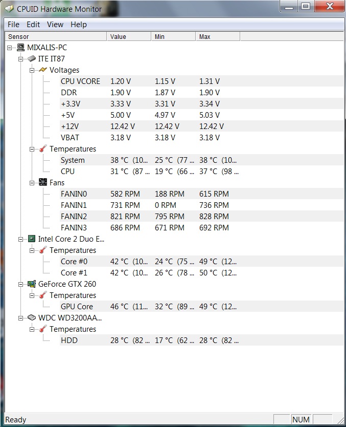Collapse Temperatures under WDC WD3200AA
This screenshot has width=346, height=427.
(32, 330)
